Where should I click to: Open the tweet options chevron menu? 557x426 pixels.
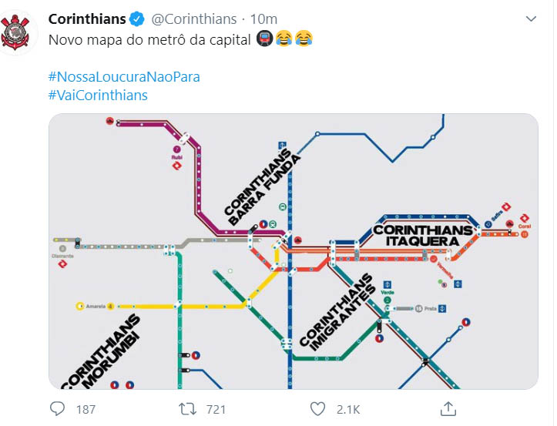tap(532, 18)
